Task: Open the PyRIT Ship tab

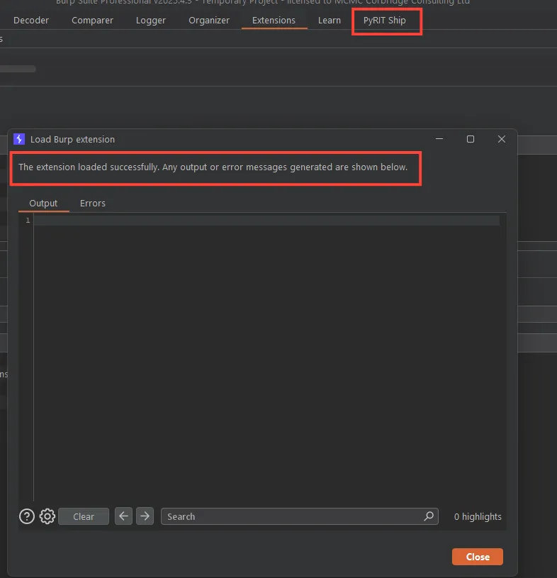Action: point(385,21)
